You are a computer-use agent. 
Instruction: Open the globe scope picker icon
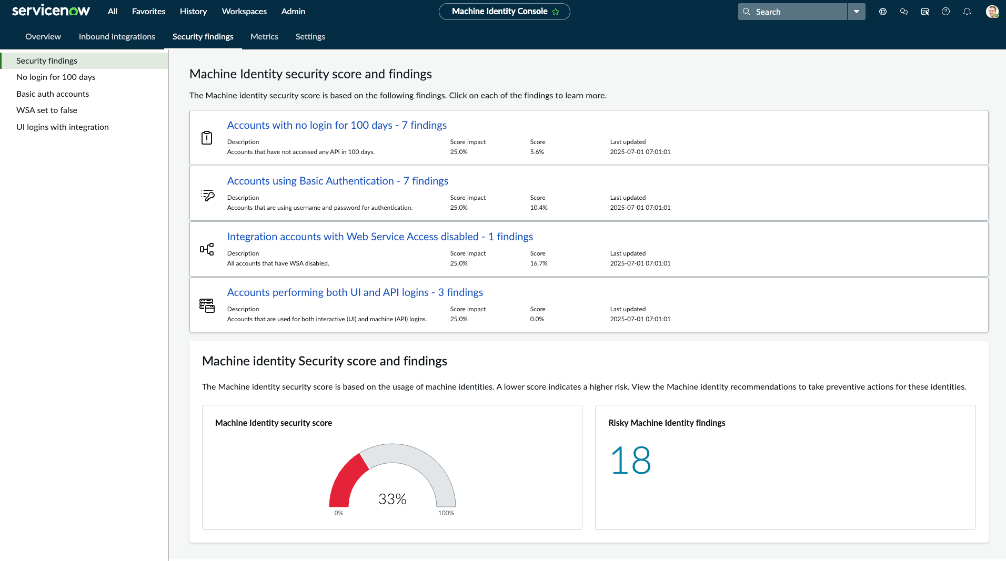883,12
